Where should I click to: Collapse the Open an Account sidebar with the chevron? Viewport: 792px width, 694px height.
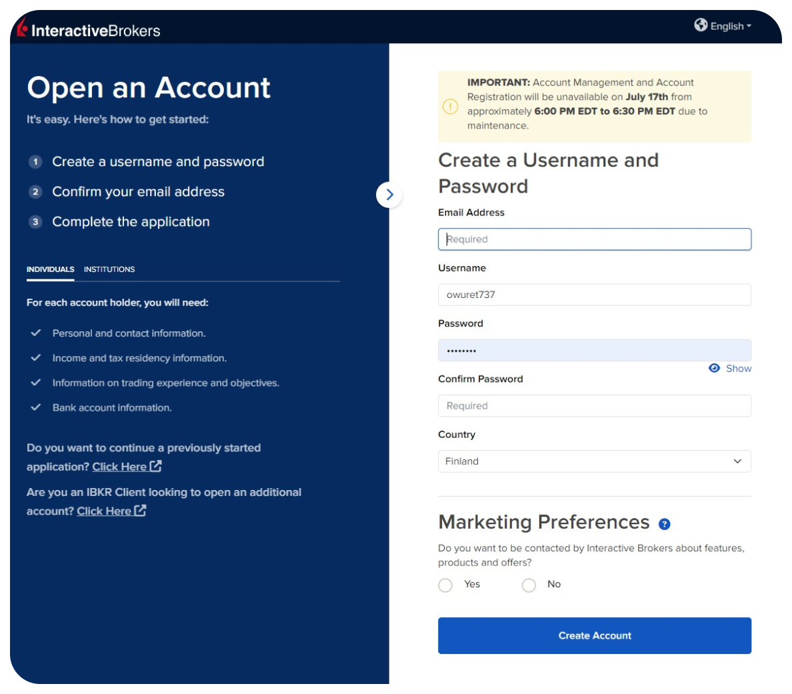(x=389, y=194)
